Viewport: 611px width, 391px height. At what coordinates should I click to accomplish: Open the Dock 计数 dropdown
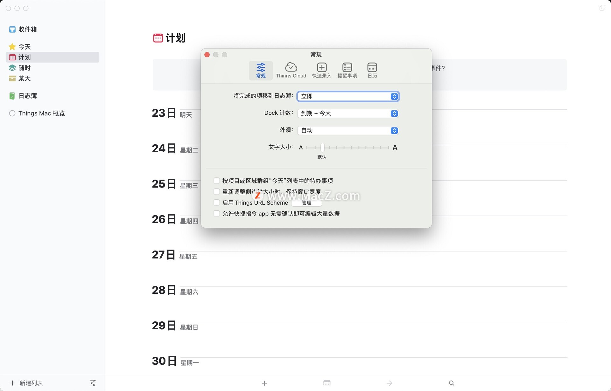pos(348,113)
